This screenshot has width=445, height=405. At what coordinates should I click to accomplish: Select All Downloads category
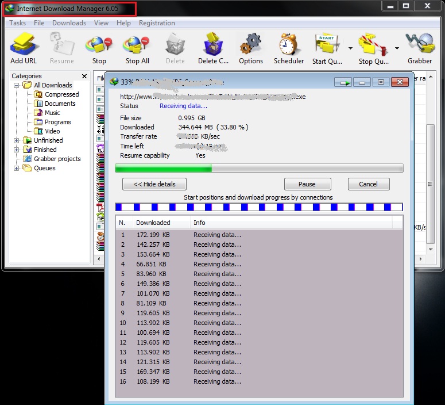point(53,85)
